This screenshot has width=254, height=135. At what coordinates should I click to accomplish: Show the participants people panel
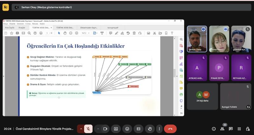click(222, 129)
